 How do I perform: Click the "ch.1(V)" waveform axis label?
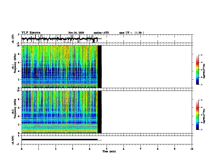click(13, 39)
